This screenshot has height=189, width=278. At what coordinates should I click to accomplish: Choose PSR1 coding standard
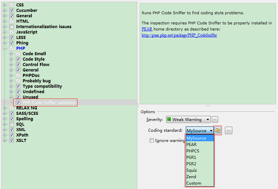coord(200,157)
